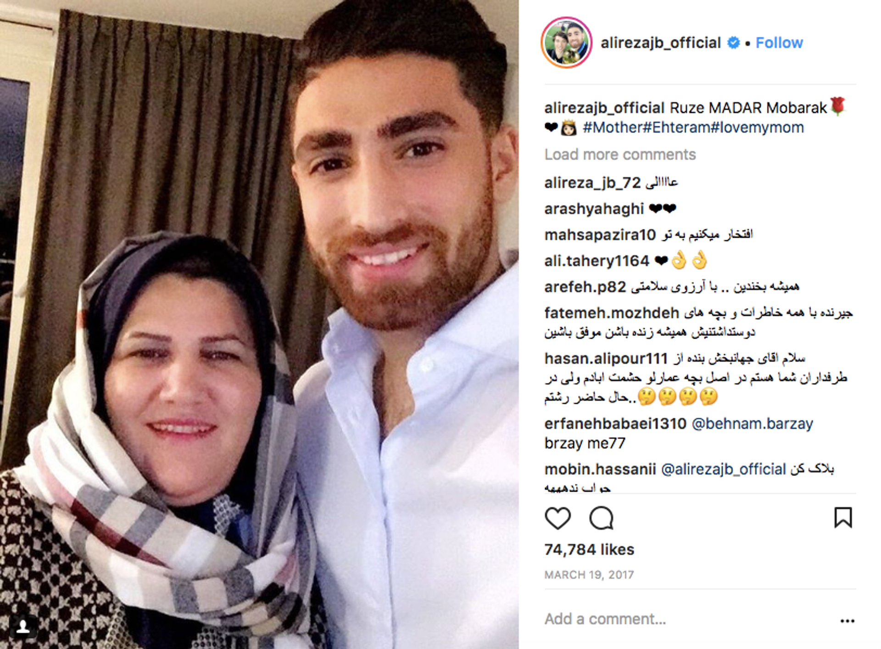
Task: Open the #Ehteram hashtag
Action: tap(677, 128)
